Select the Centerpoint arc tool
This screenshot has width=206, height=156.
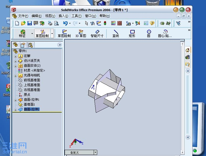point(165,33)
